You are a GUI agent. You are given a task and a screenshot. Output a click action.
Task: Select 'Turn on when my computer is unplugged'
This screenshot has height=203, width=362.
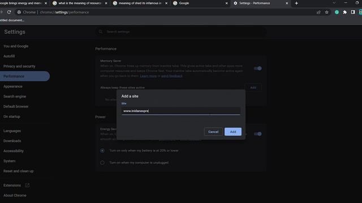(102, 163)
